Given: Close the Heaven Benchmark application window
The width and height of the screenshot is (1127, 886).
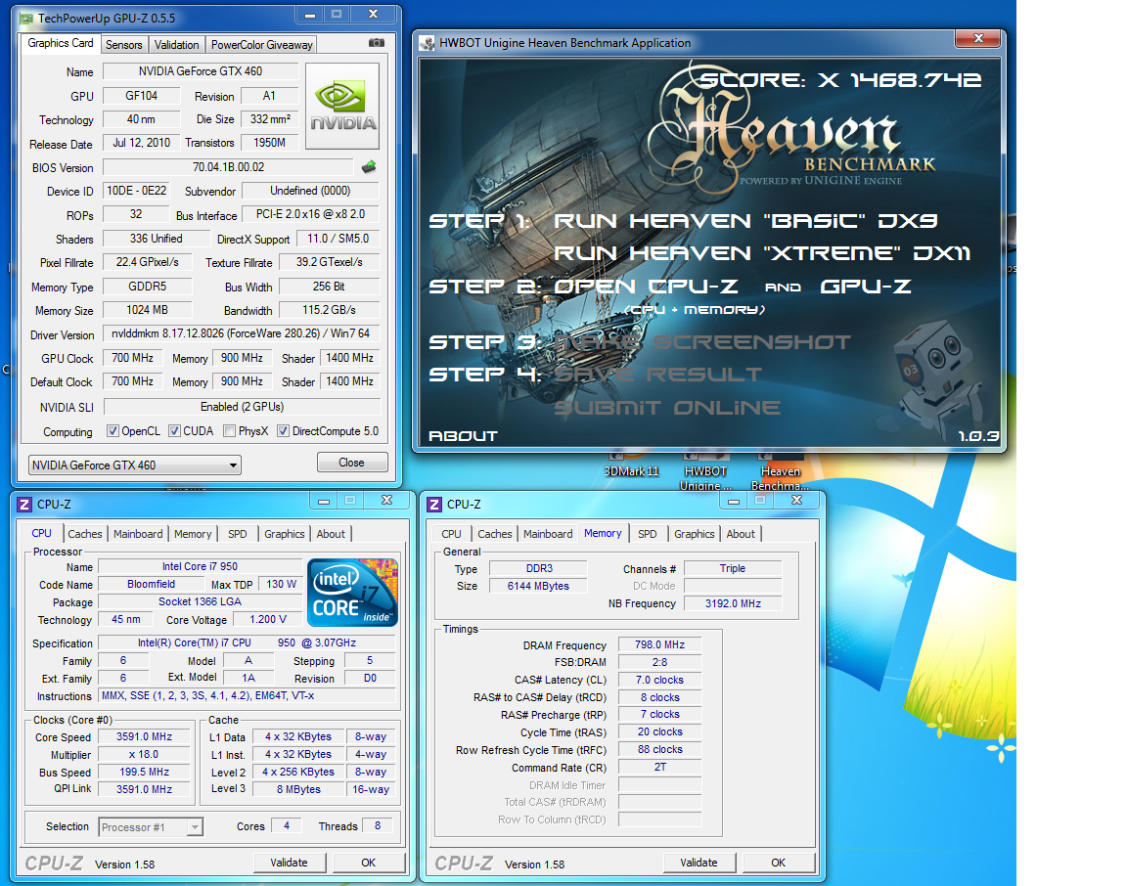Looking at the screenshot, I should click(x=978, y=38).
